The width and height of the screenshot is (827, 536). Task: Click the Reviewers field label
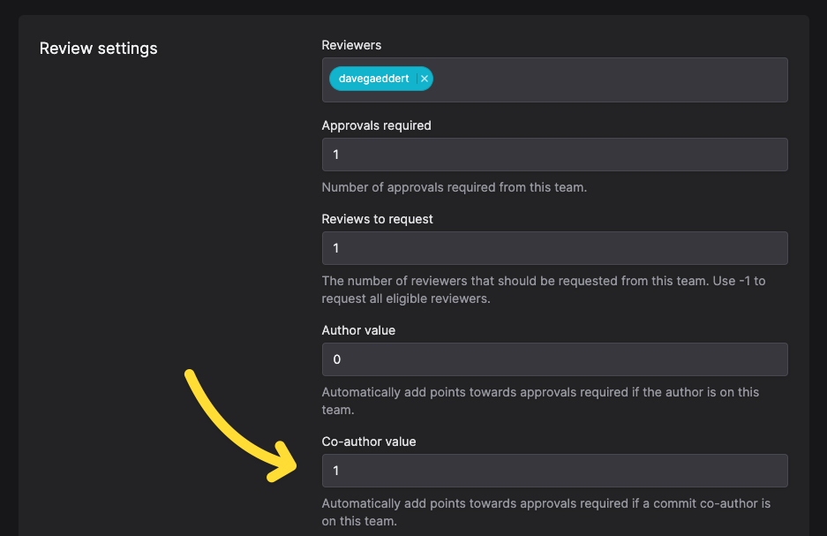coord(351,45)
